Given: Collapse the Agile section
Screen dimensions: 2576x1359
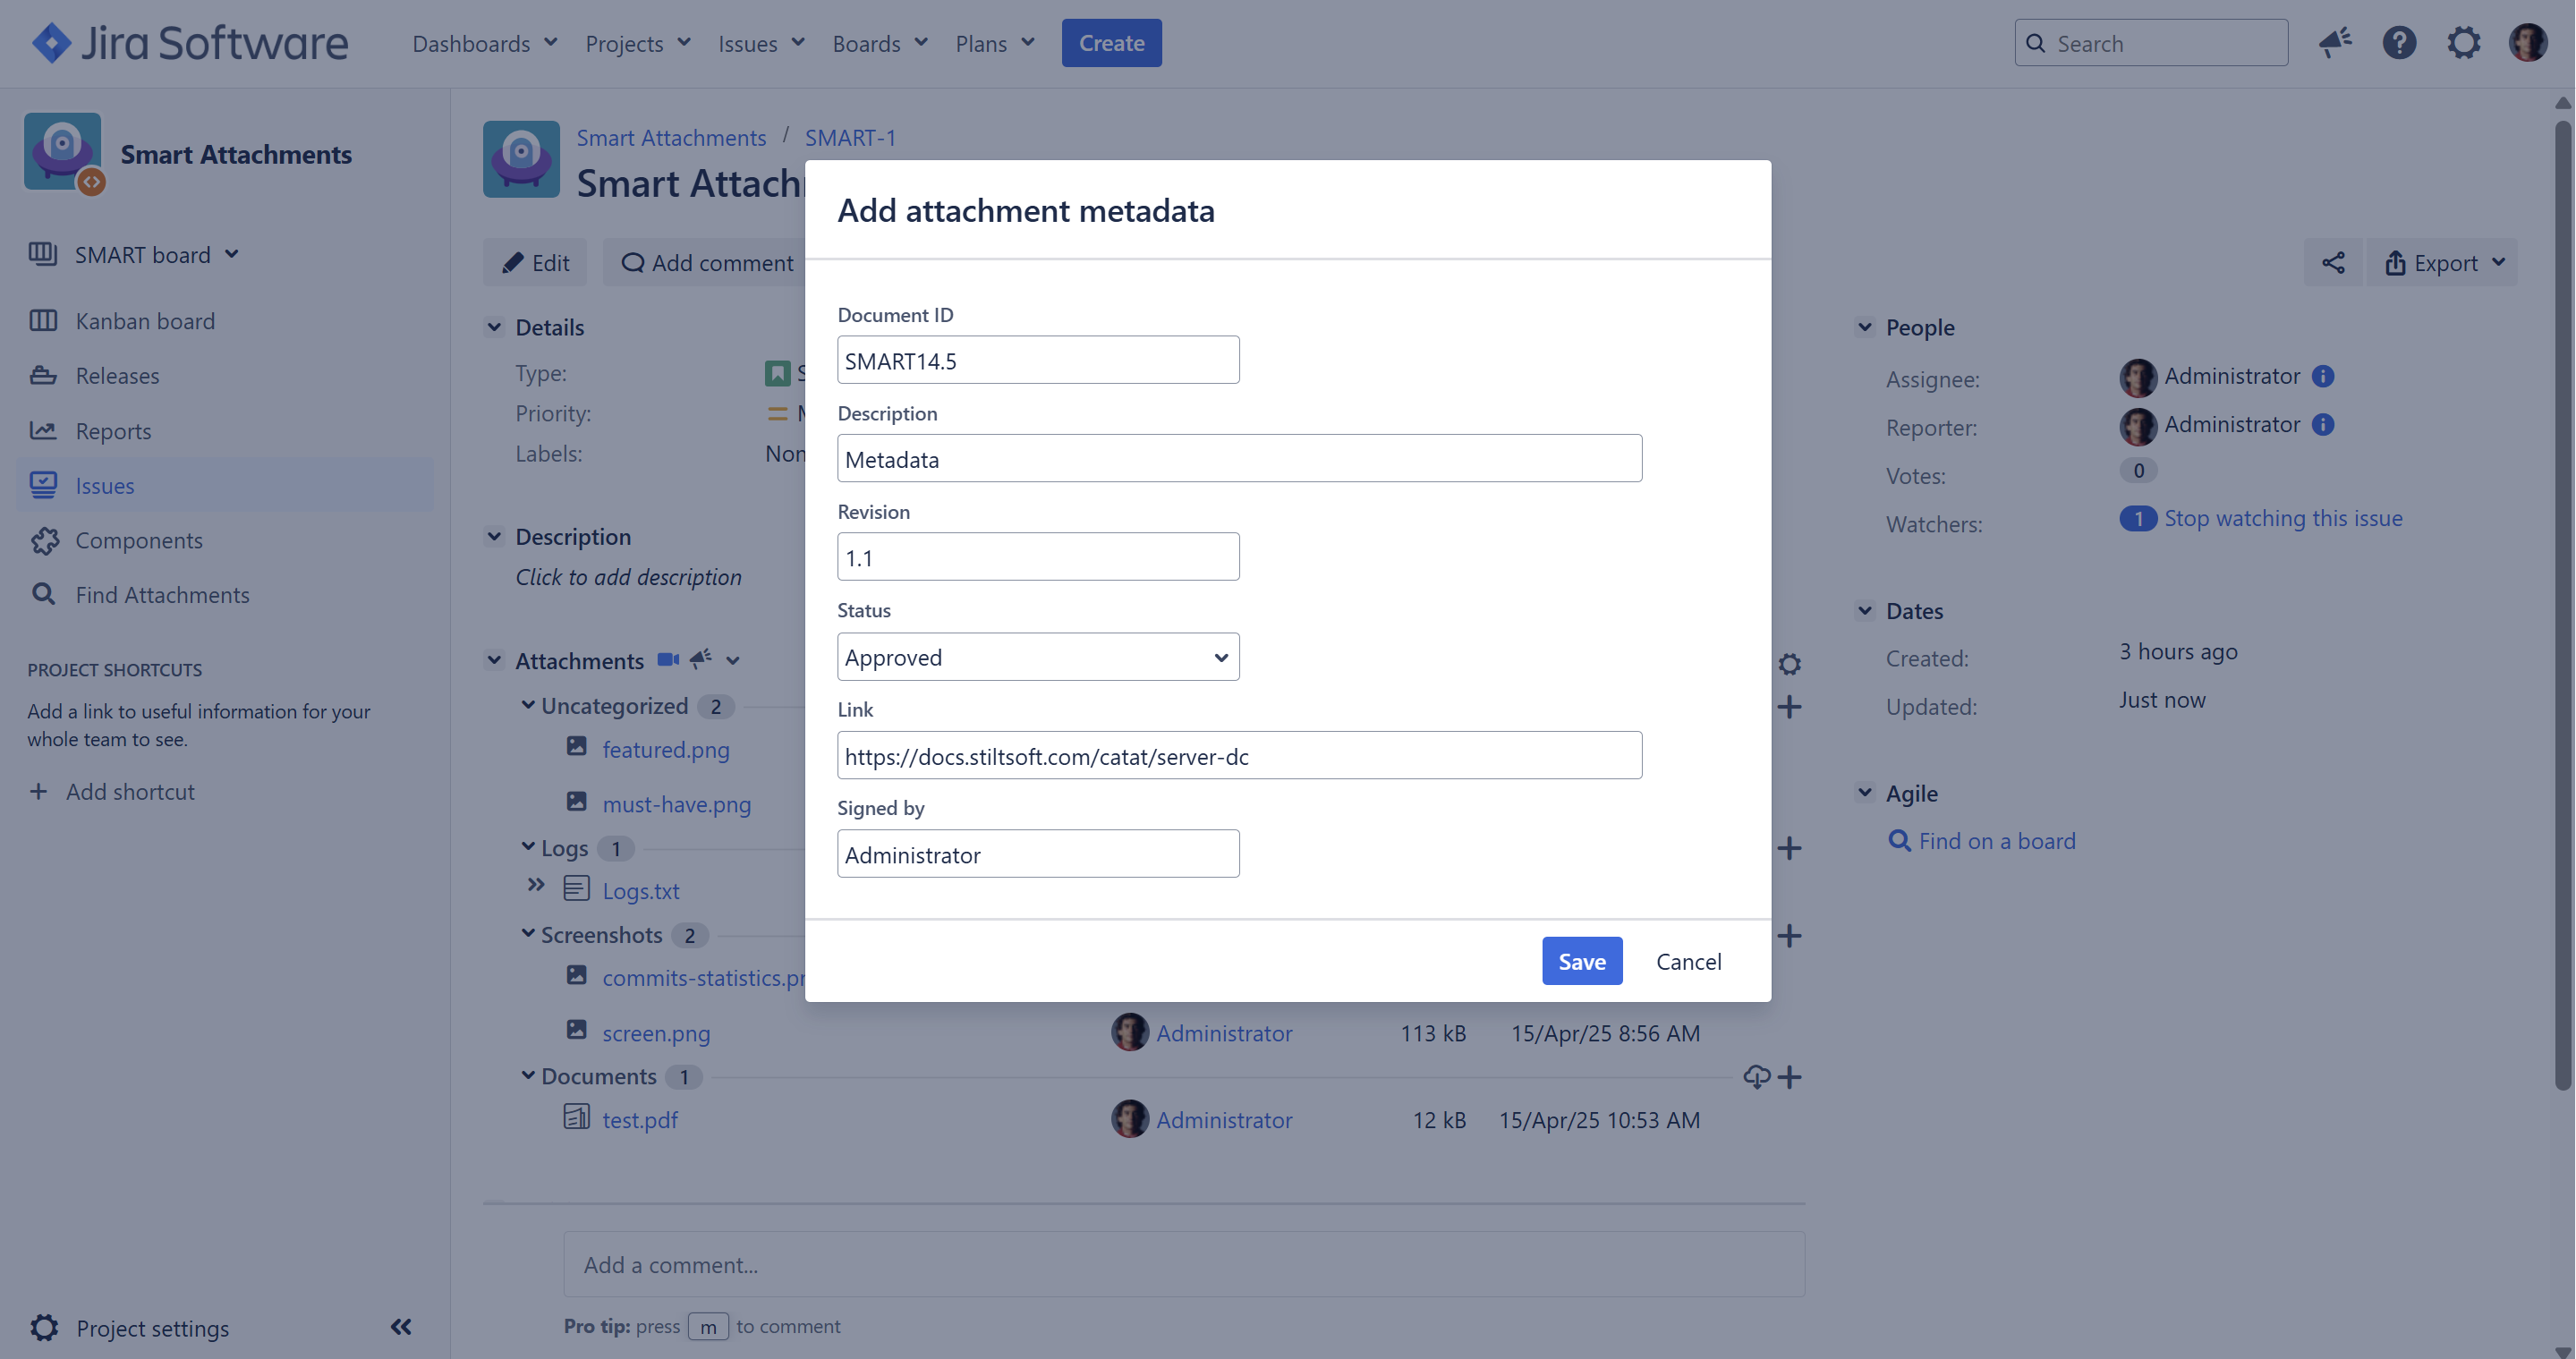Looking at the screenshot, I should pos(1865,792).
